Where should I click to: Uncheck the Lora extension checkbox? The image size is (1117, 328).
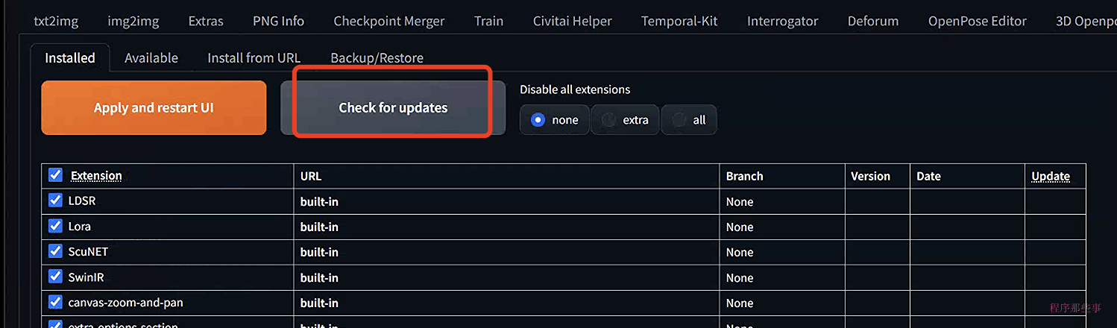point(55,225)
